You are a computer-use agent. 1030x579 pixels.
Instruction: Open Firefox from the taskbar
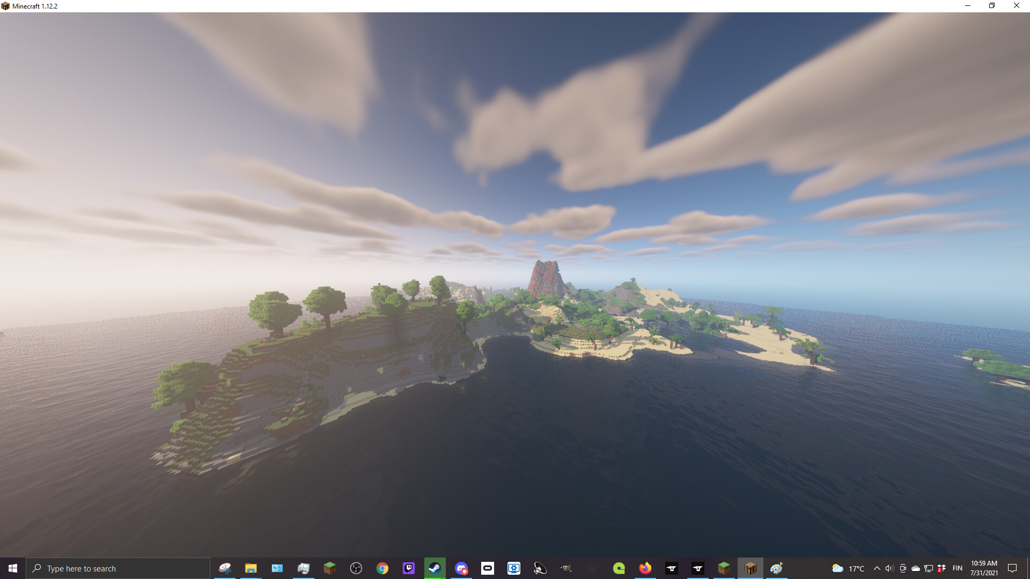tap(645, 568)
